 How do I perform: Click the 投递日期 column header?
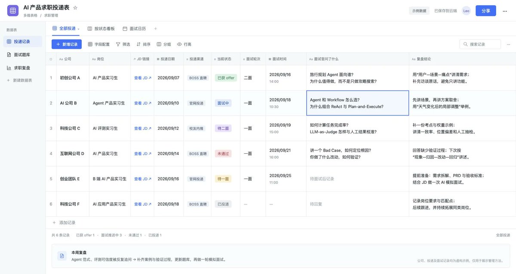[x=169, y=59]
